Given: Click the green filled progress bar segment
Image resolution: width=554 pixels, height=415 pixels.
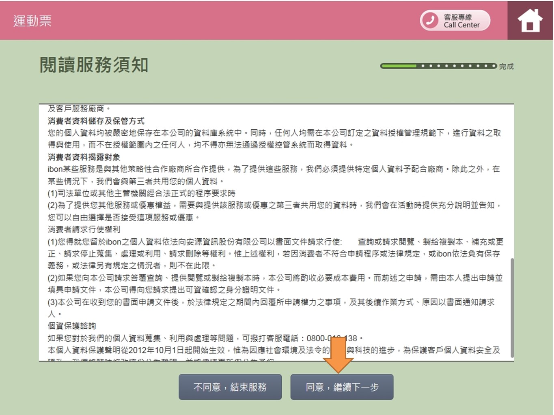Looking at the screenshot, I should click(x=399, y=66).
